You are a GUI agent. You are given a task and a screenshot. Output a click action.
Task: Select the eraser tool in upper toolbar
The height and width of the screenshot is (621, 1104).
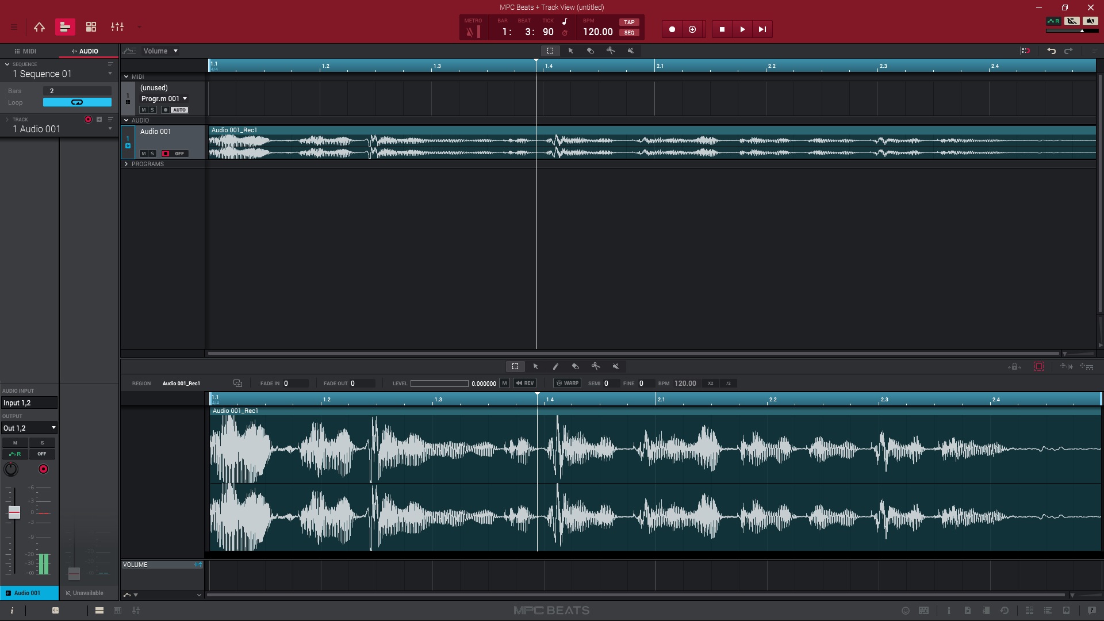591,51
